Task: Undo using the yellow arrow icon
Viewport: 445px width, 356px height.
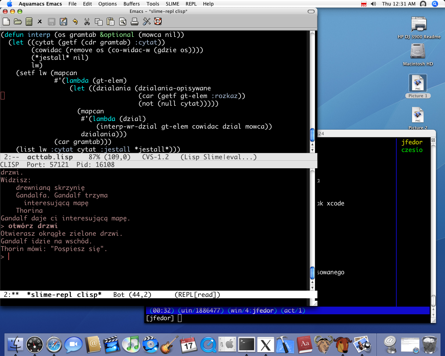Action: coord(75,22)
